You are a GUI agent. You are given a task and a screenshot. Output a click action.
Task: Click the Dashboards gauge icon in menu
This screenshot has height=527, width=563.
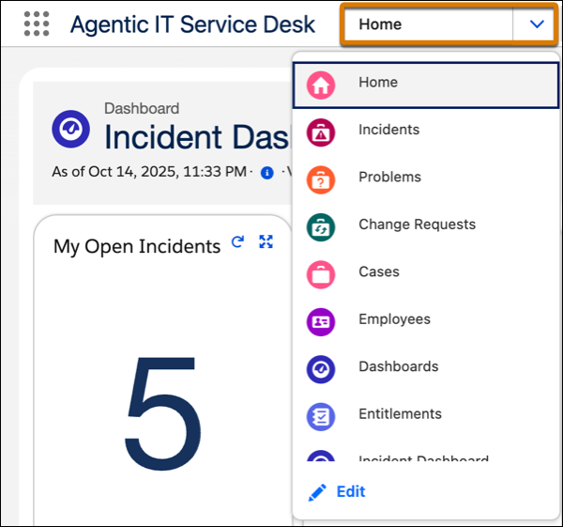click(321, 369)
